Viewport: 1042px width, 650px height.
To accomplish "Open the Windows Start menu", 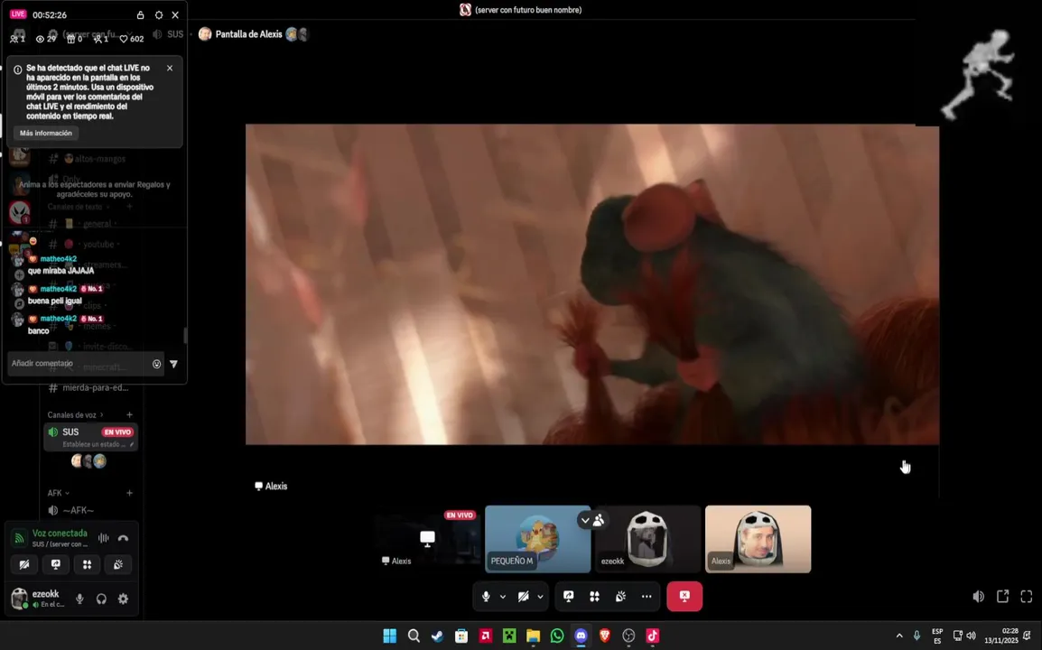I will (390, 636).
